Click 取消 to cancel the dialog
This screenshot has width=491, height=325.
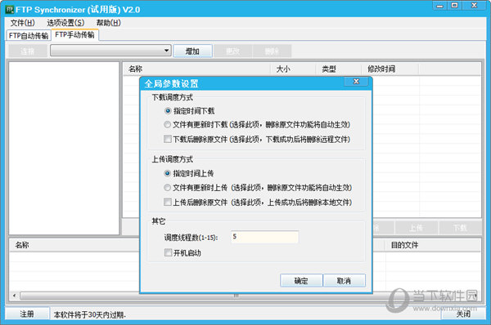click(344, 281)
